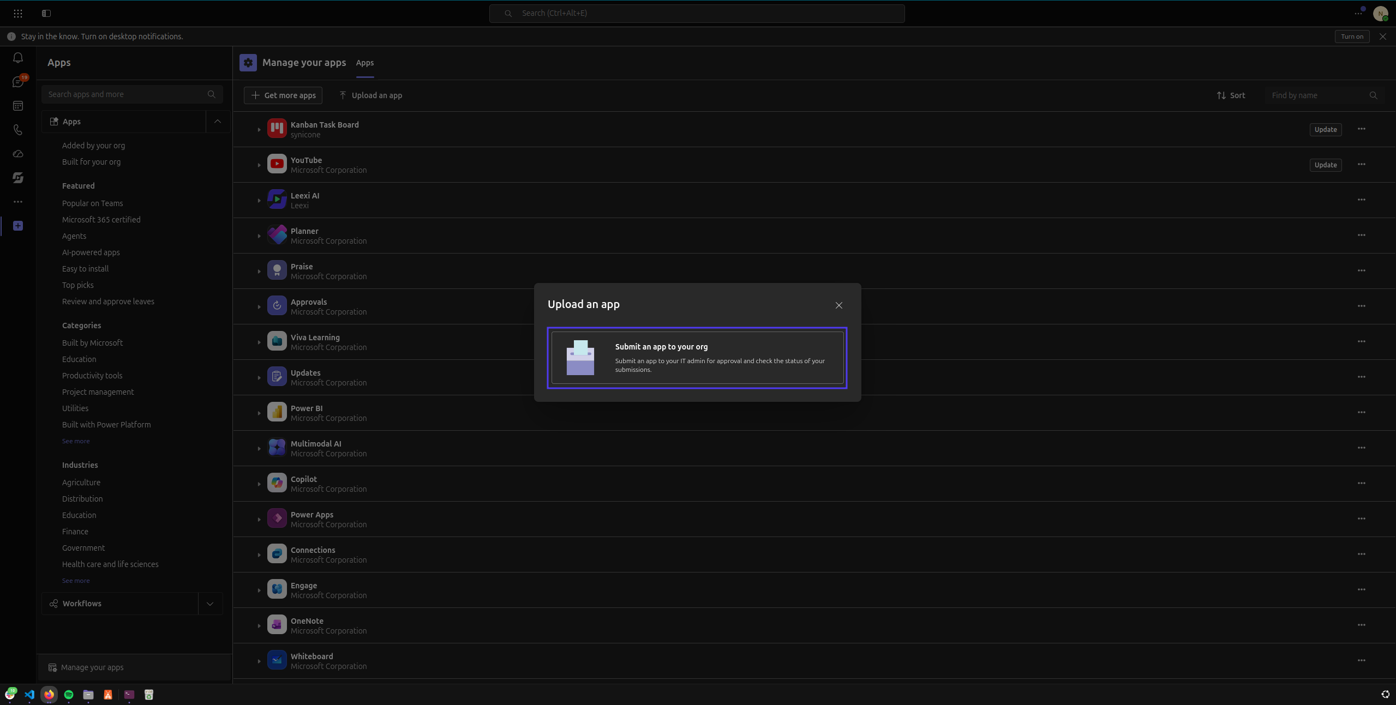Click Sort button
Image resolution: width=1396 pixels, height=705 pixels.
coord(1231,95)
